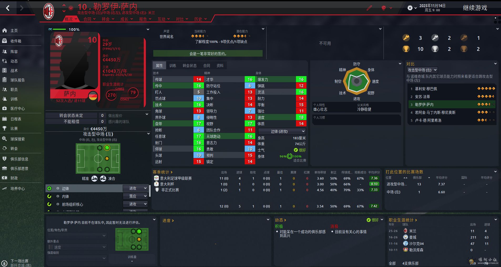The image size is (501, 267).
Task: Open the 转会 menu in player header
Action: pyautogui.click(x=108, y=19)
